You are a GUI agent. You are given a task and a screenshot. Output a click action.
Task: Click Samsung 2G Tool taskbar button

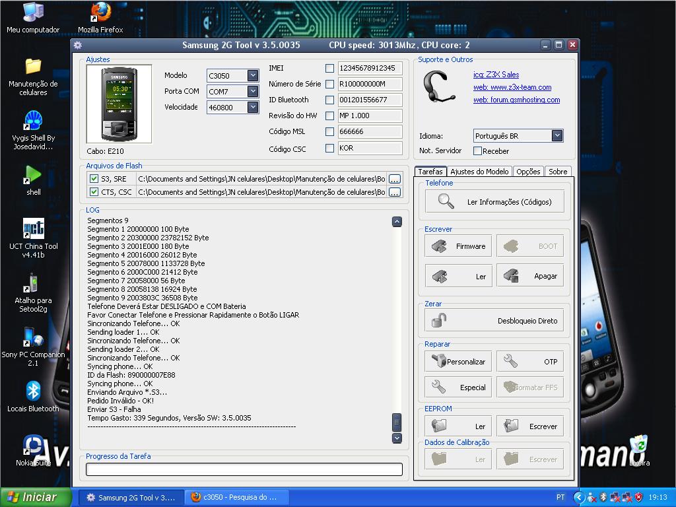(131, 497)
